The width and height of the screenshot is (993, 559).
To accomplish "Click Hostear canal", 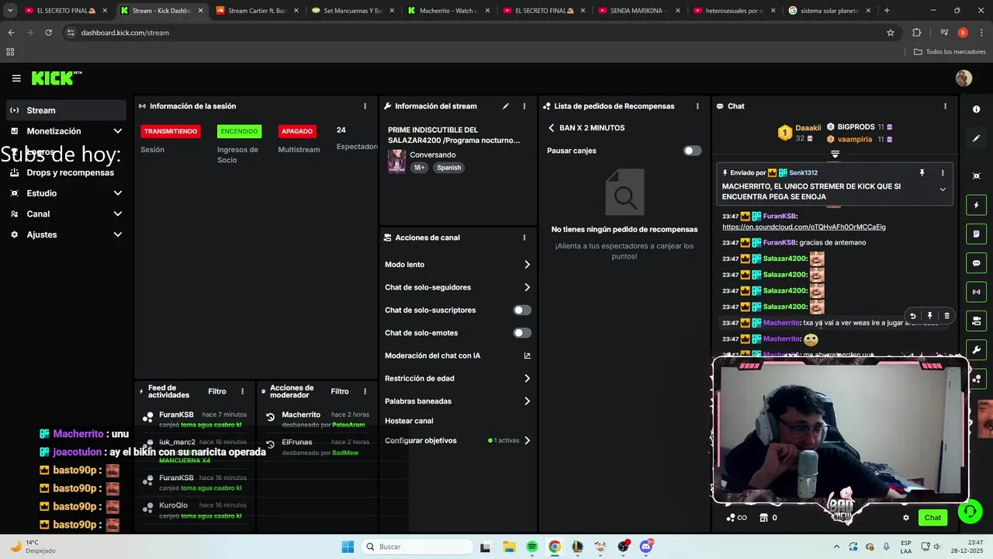I will point(409,421).
